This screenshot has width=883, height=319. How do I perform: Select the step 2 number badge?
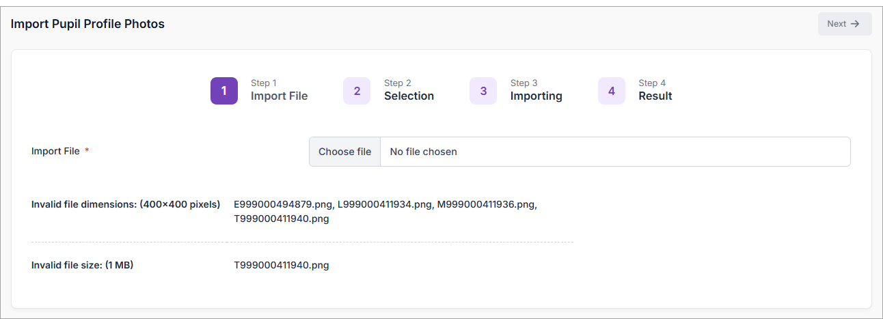(x=357, y=91)
